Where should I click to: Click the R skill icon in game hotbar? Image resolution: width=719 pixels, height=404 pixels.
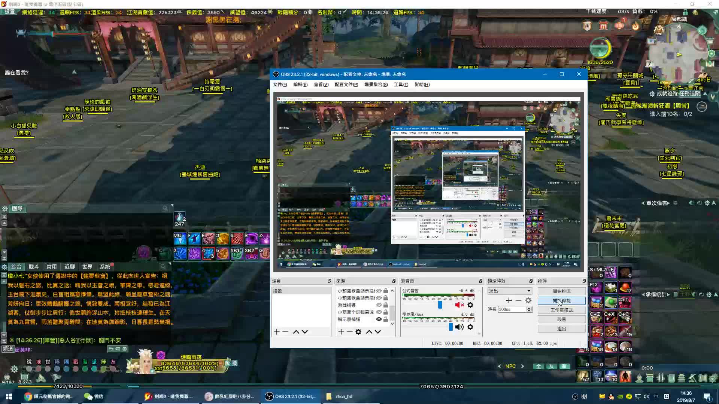251,238
